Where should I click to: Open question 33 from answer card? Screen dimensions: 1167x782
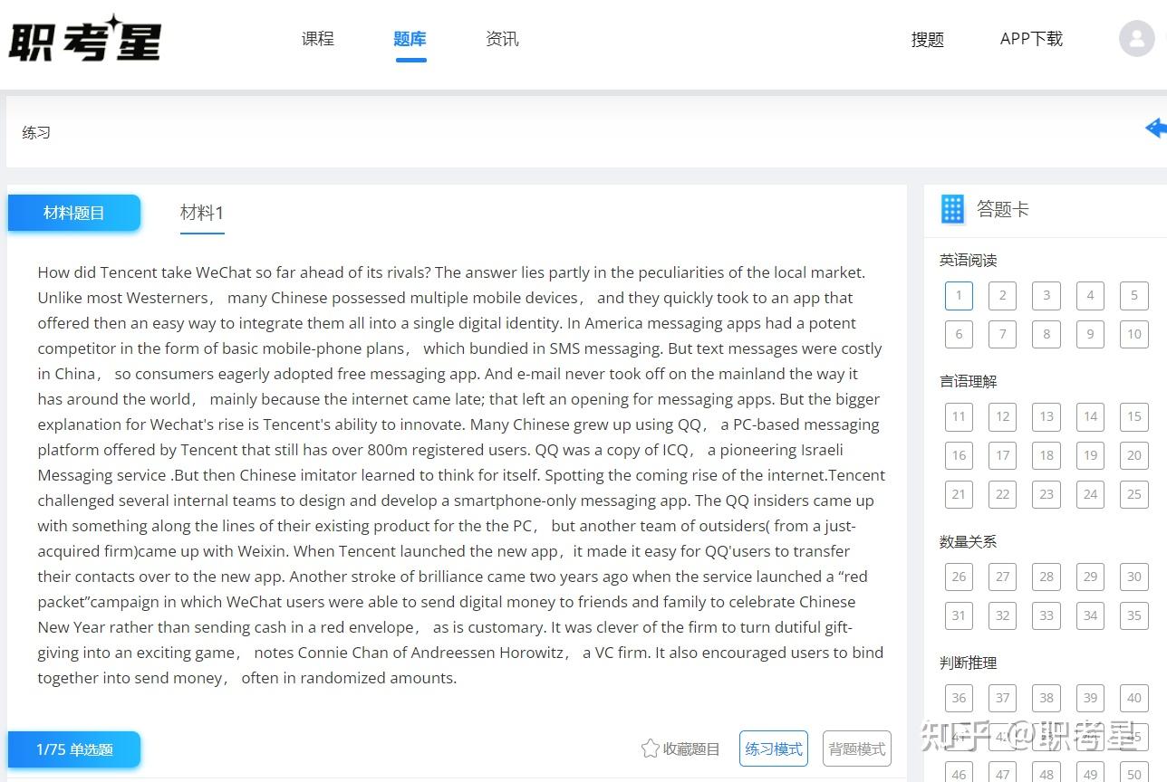point(1046,615)
